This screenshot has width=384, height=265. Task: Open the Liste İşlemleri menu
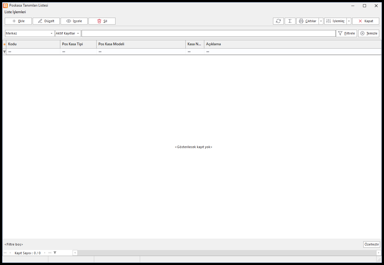click(x=15, y=12)
